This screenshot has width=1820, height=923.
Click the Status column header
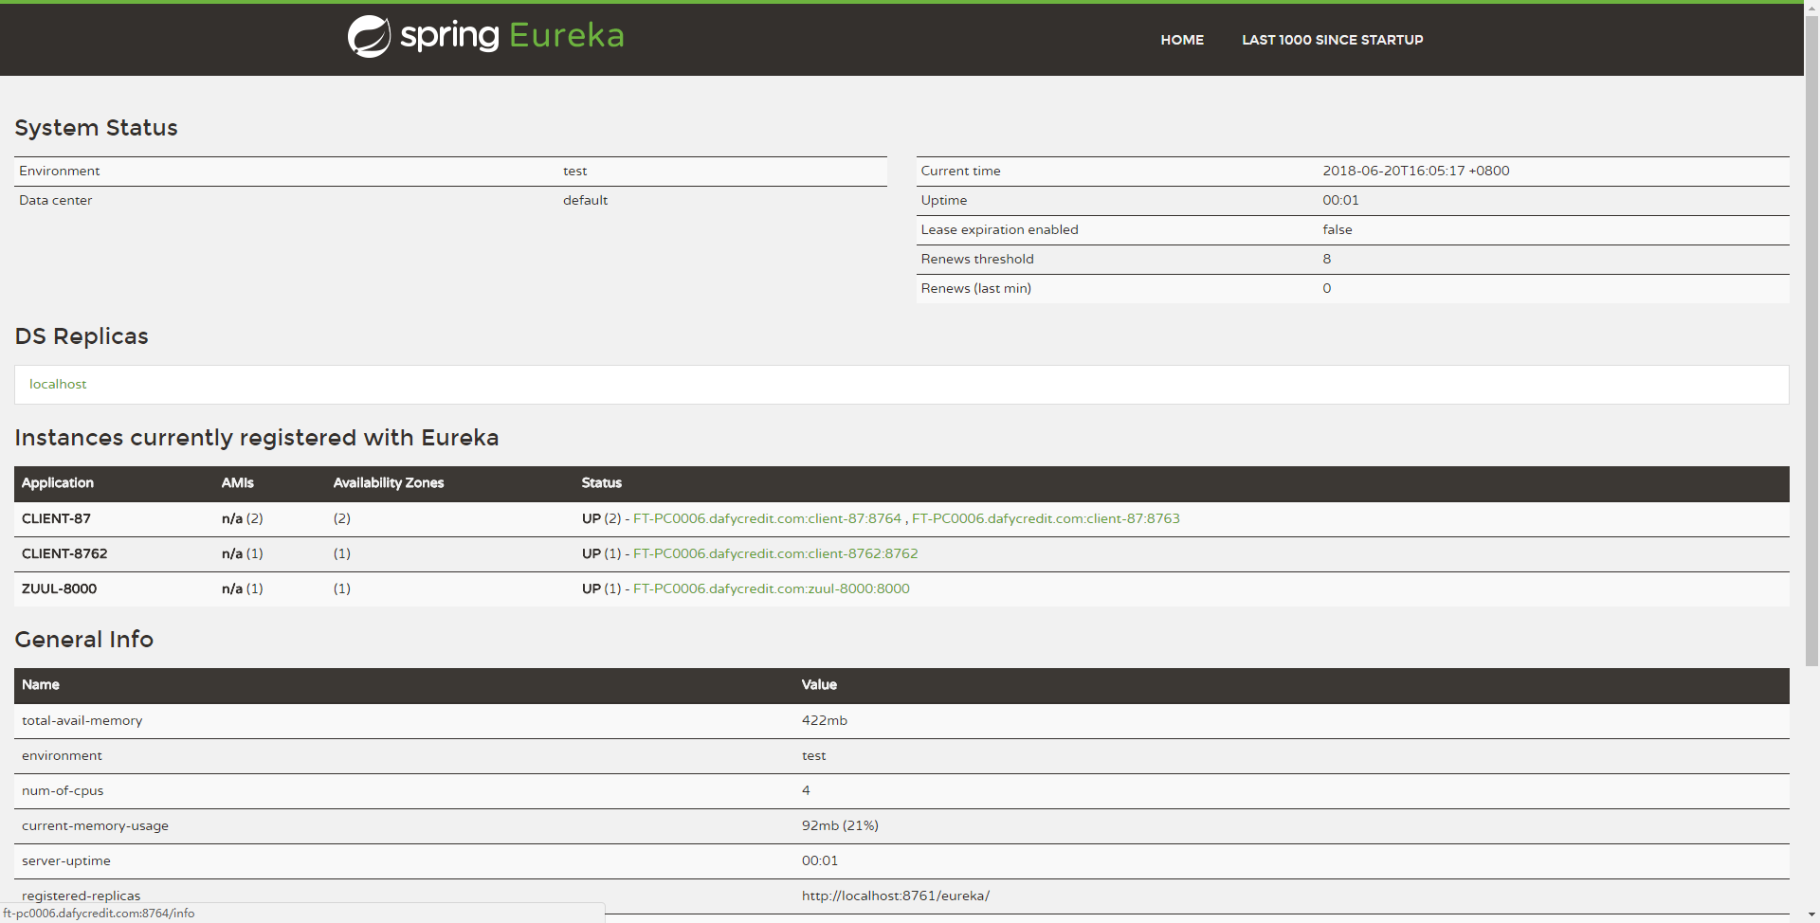[x=601, y=483]
